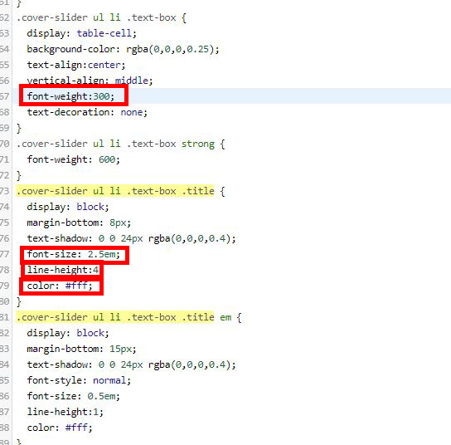
Task: Click the '600' font-weight value
Action: point(107,159)
